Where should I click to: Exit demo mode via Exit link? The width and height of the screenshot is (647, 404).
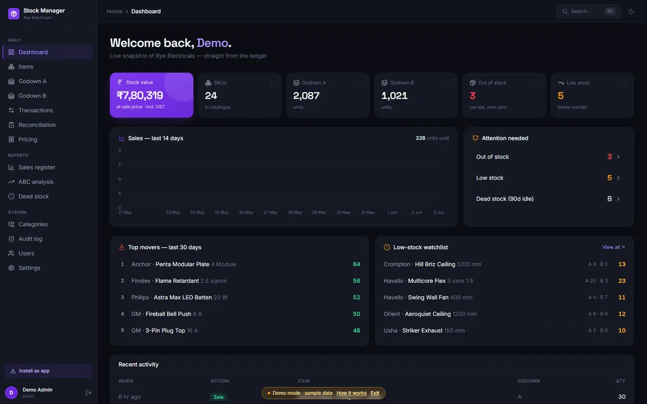click(x=375, y=393)
